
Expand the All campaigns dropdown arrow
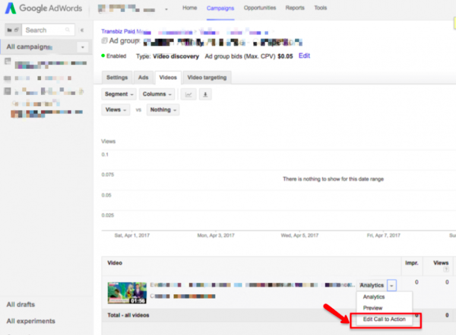coord(83,47)
